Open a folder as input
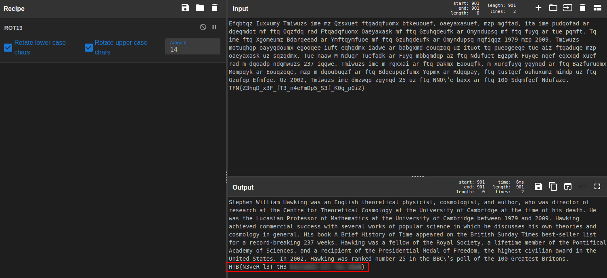The image size is (607, 278). [x=553, y=8]
